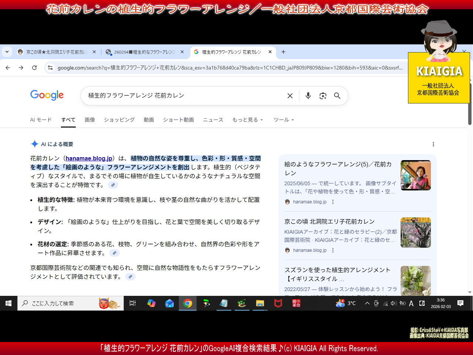Select the ショッピング search tab
The height and width of the screenshot is (355, 473).
(x=119, y=120)
